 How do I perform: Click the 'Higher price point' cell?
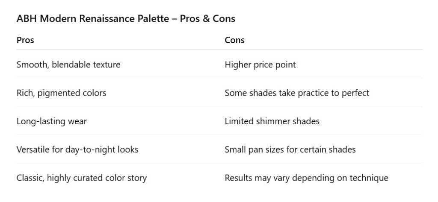click(x=260, y=65)
